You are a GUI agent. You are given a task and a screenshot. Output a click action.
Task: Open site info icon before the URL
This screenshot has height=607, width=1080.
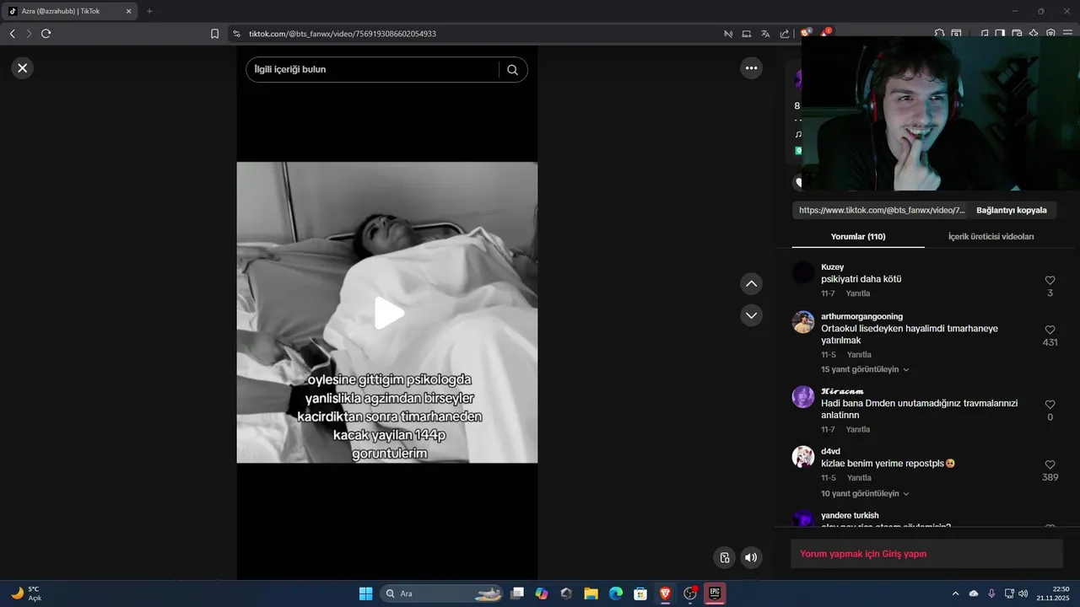point(237,34)
